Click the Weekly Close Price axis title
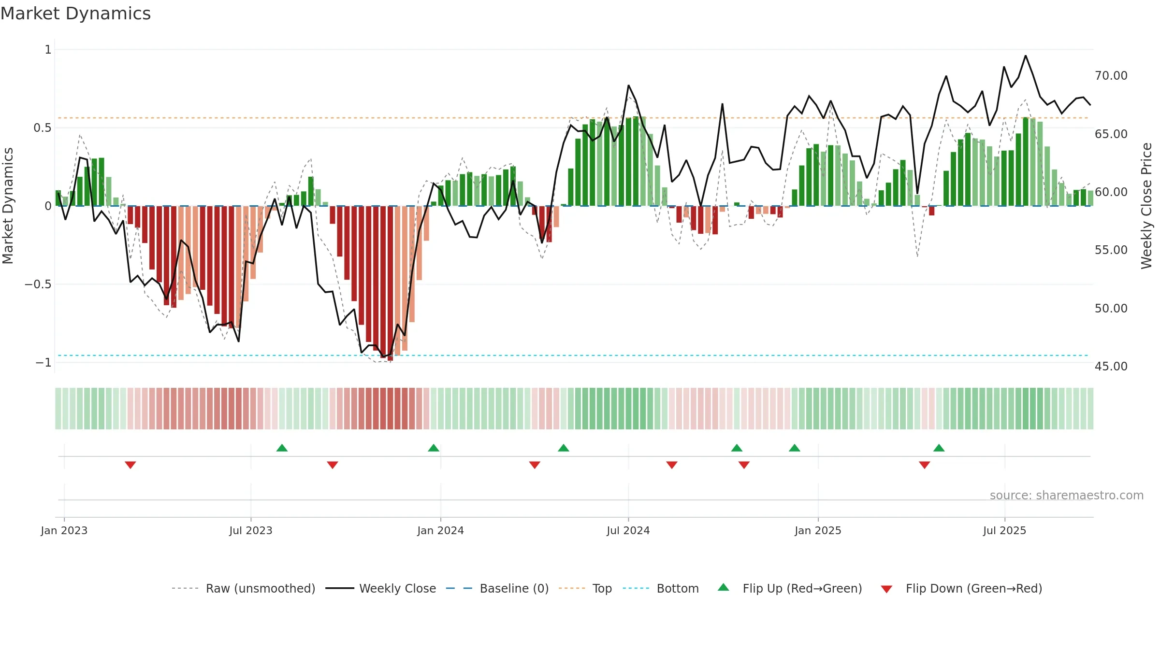 pos(1146,206)
